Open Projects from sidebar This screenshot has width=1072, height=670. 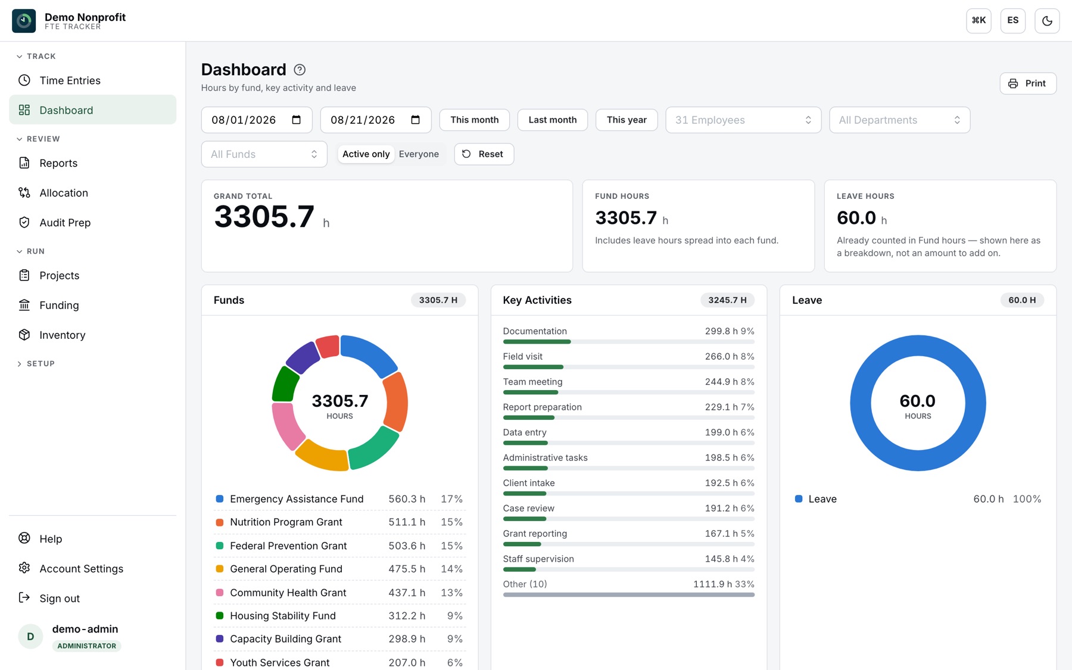(x=93, y=275)
